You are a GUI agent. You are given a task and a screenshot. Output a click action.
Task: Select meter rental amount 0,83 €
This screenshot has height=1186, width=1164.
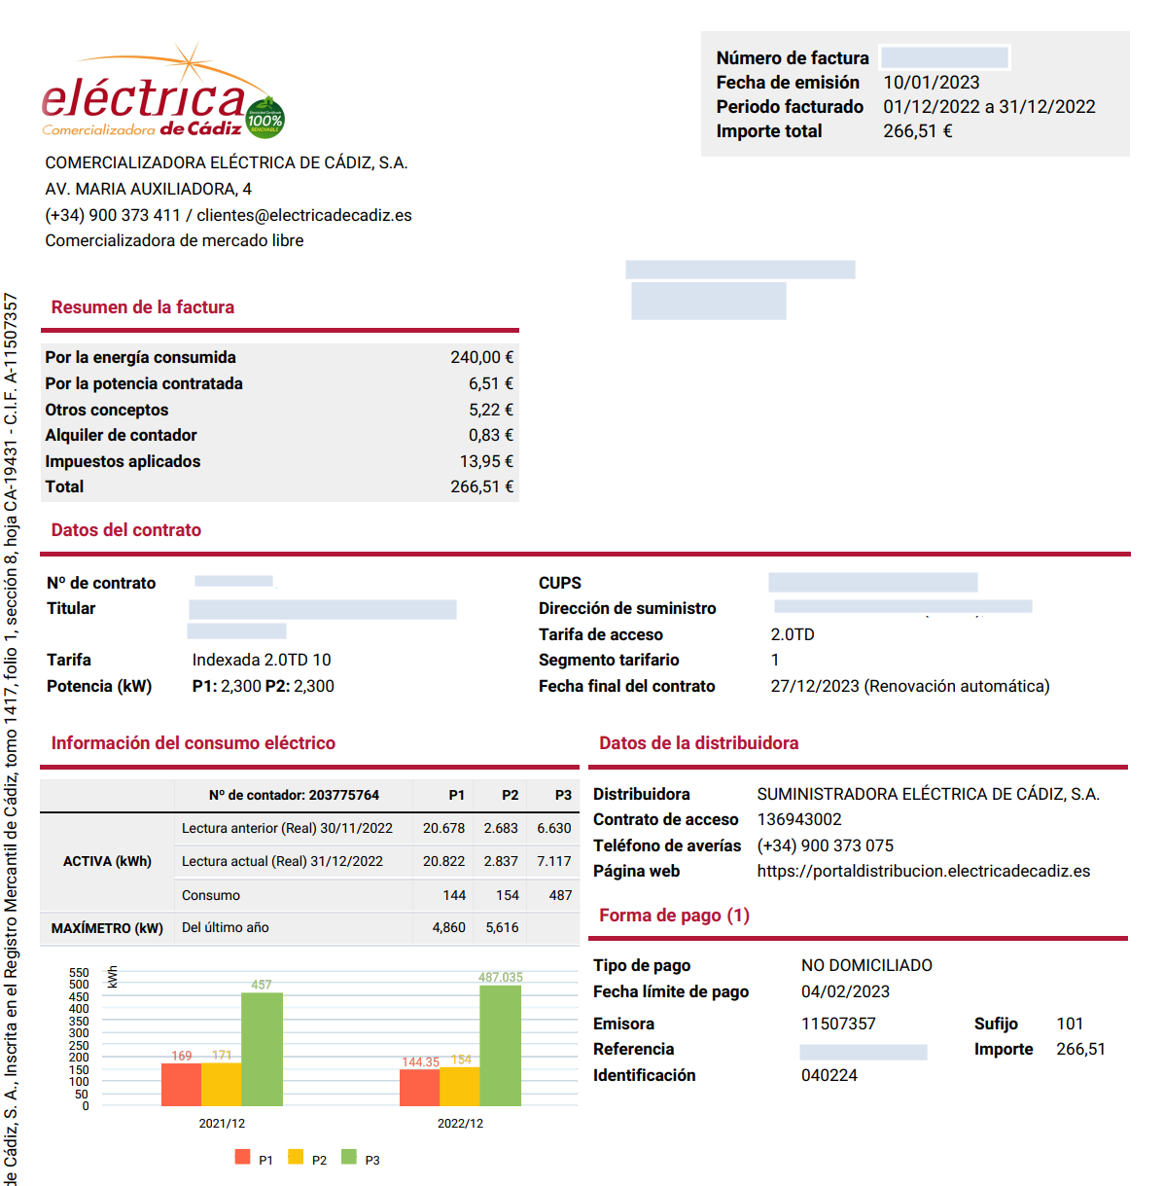(x=491, y=435)
